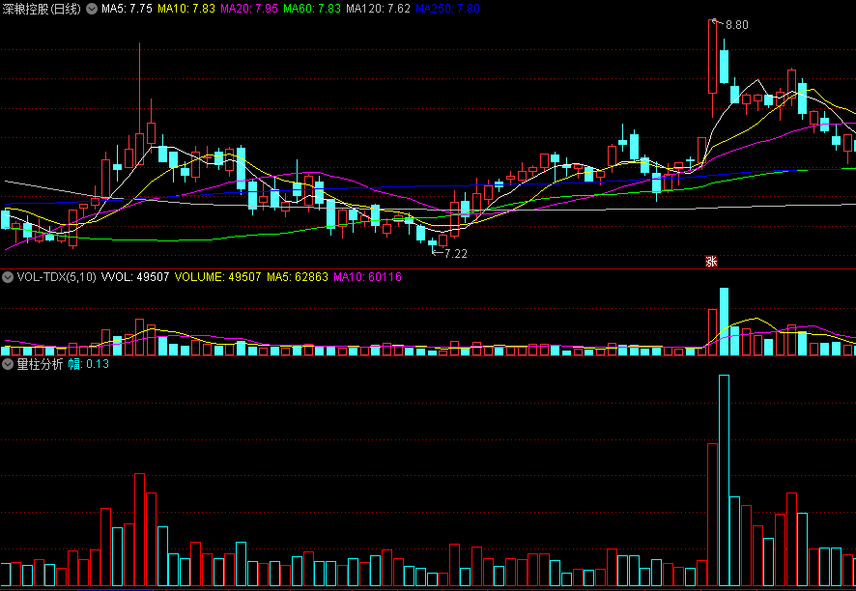This screenshot has height=591, width=856.
Task: Click the VVOL: 49507 value
Action: (x=135, y=277)
